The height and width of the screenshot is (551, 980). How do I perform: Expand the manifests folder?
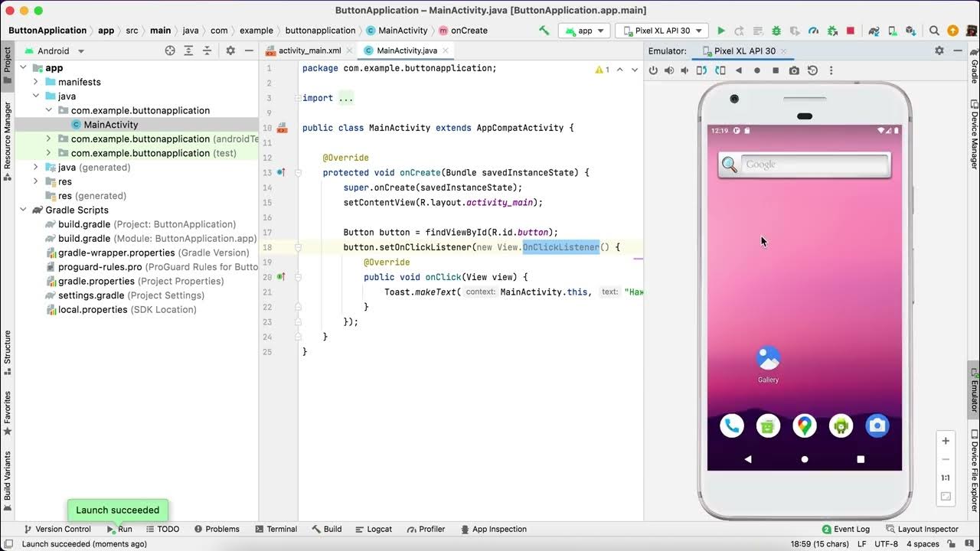tap(36, 82)
